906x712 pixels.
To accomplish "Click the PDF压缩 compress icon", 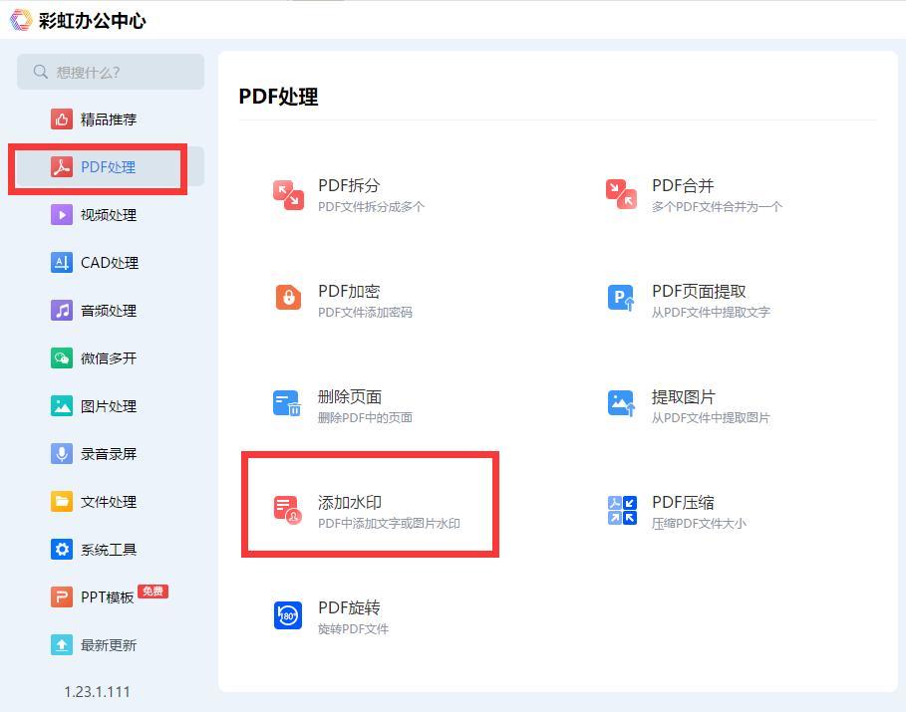I will (x=622, y=510).
